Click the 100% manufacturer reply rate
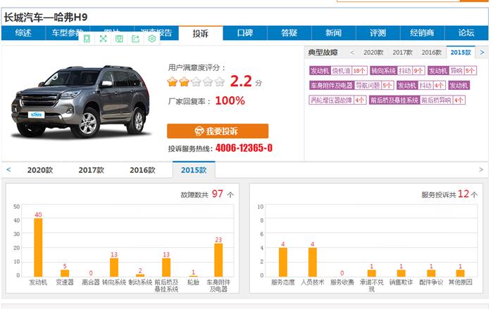The image size is (493, 309). [x=230, y=100]
